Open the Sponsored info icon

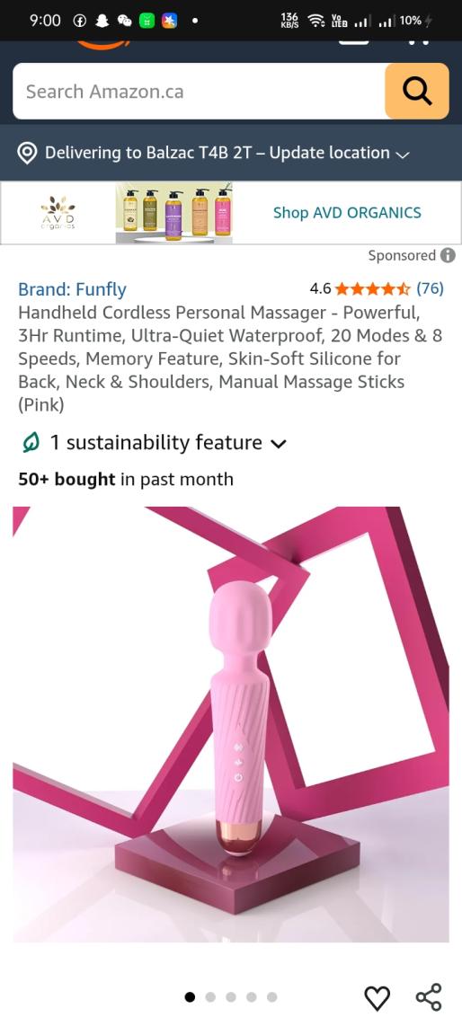pyautogui.click(x=448, y=255)
